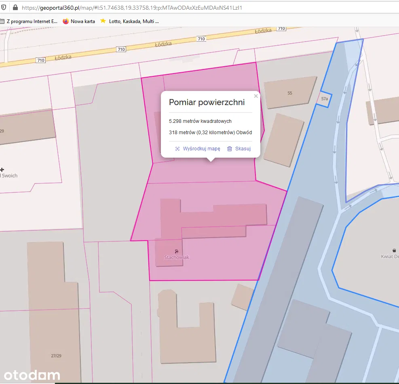Open the "Lotto, Kaskada, Multi" bookmark
This screenshot has width=399, height=384.
point(129,21)
